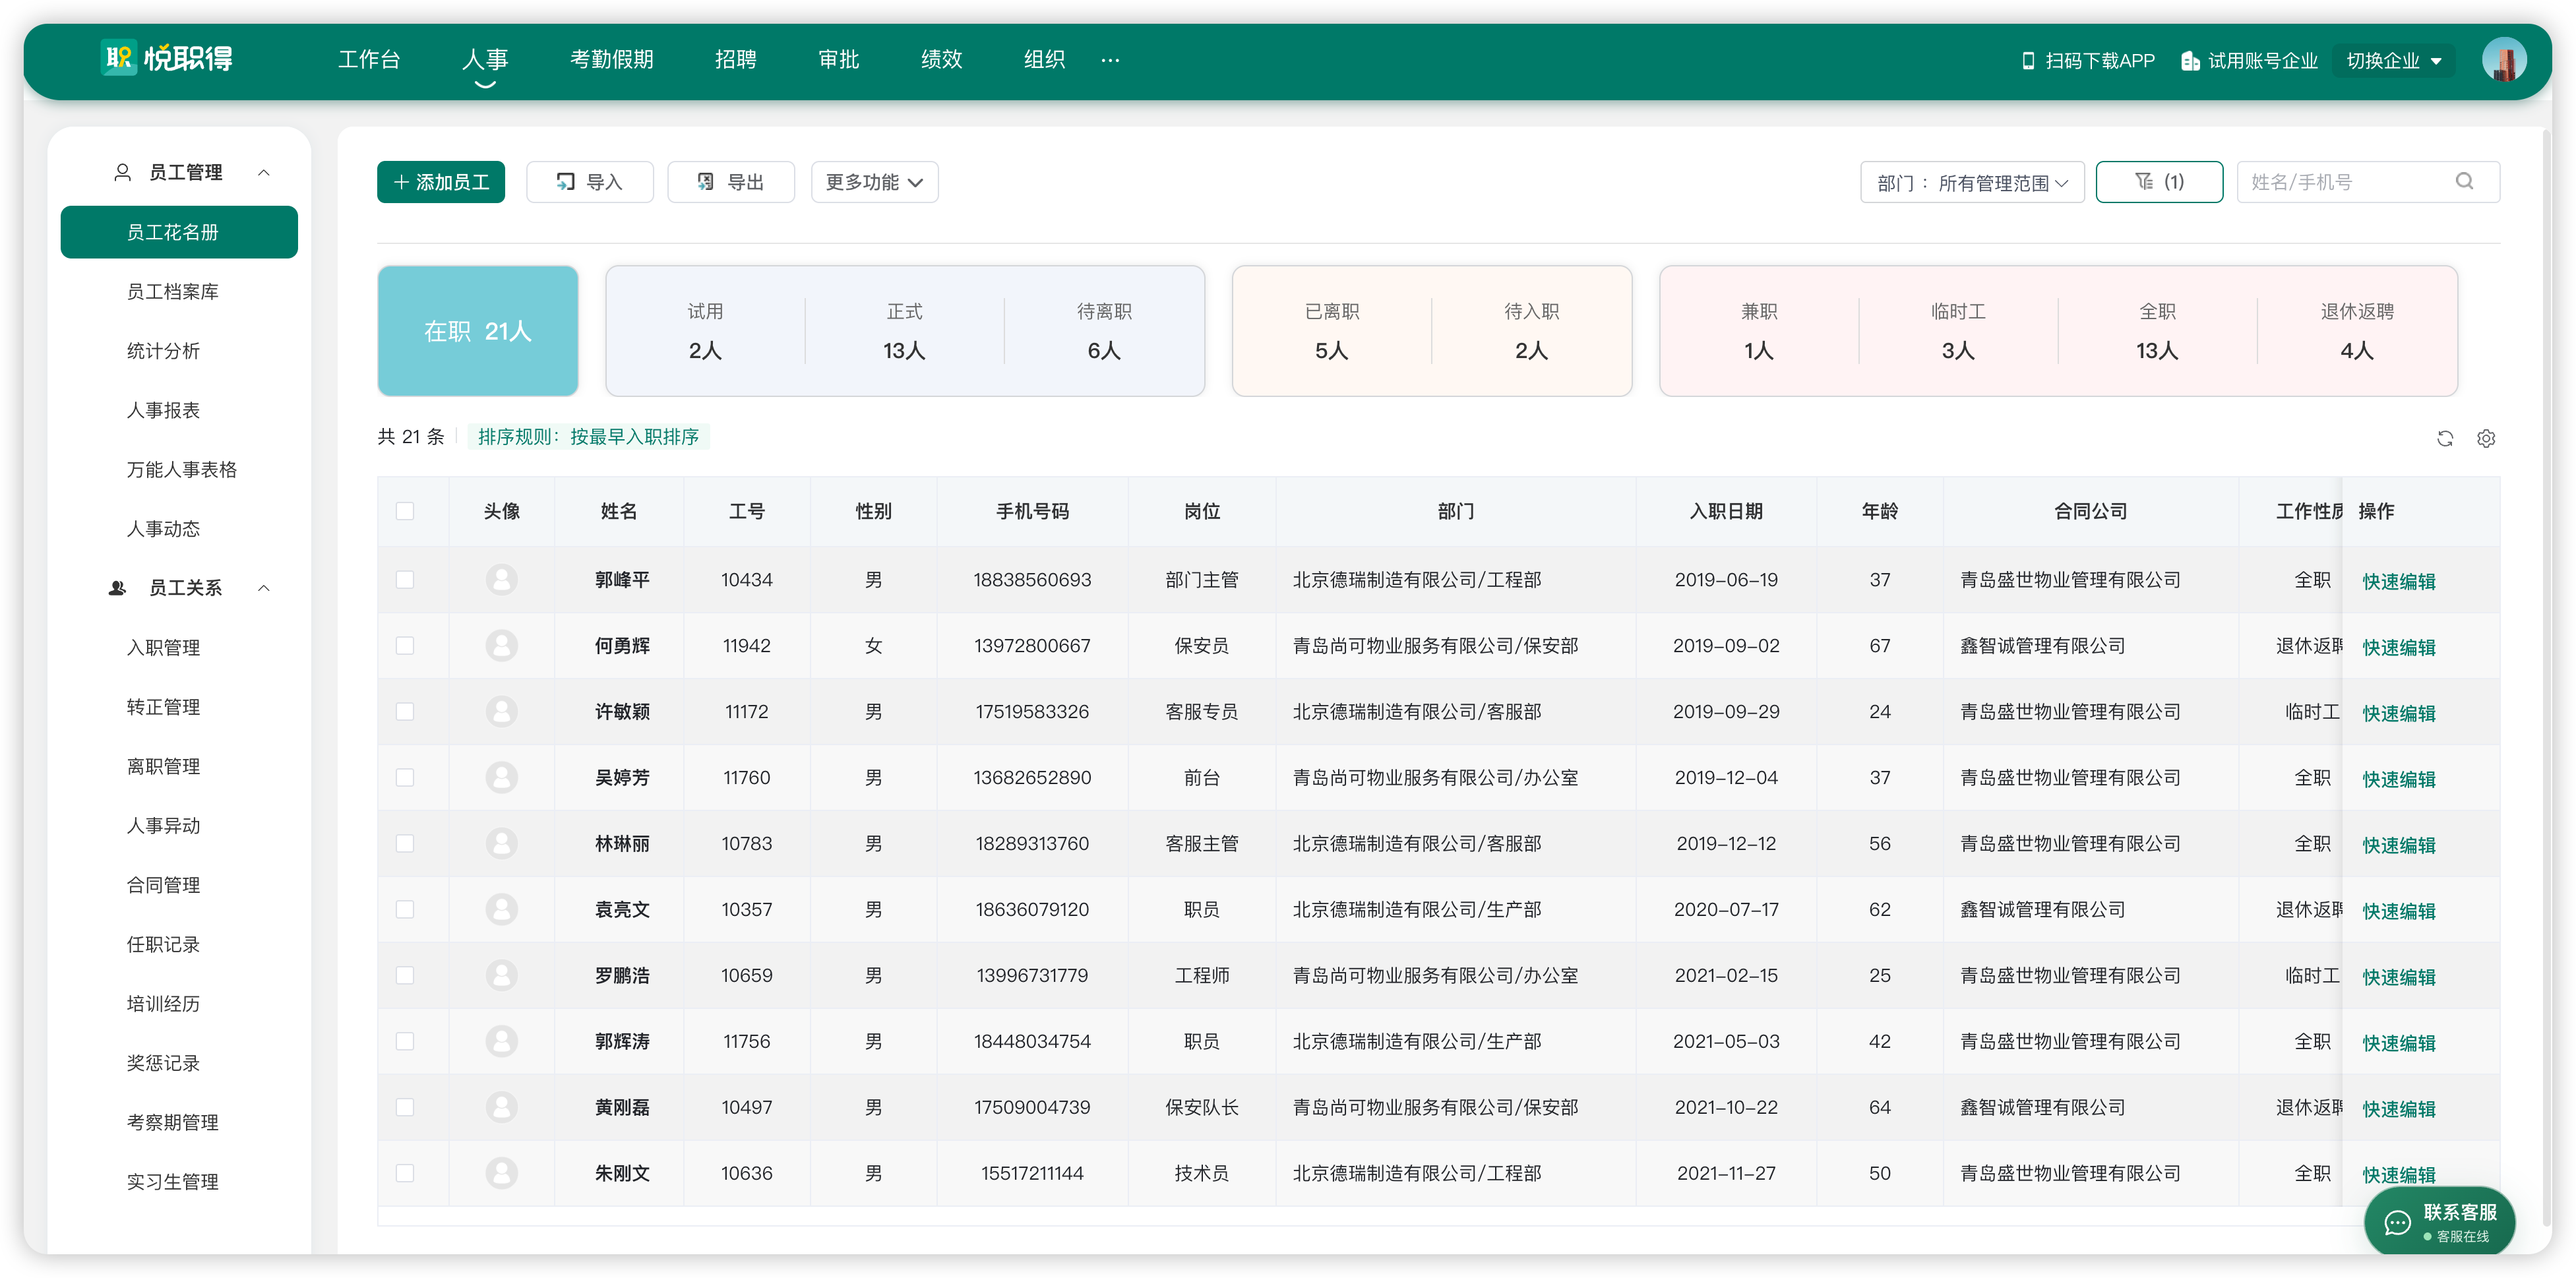Viewport: 2576px width, 1278px height.
Task: Click the avatar of 林琳丽
Action: 501,843
